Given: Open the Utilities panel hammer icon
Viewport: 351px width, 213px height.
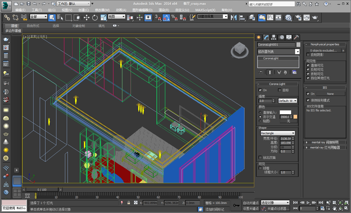Looking at the screenshot, I should pos(296,37).
